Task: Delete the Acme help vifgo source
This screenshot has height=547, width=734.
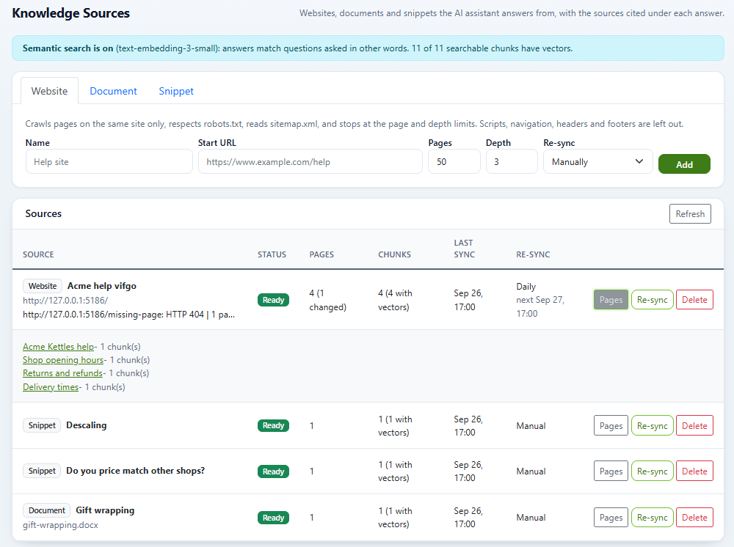Action: [x=694, y=300]
